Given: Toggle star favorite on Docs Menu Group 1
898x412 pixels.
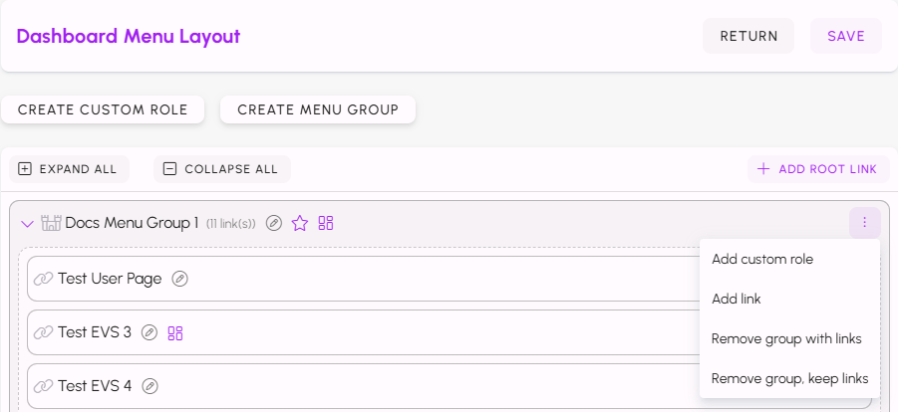Looking at the screenshot, I should 300,223.
